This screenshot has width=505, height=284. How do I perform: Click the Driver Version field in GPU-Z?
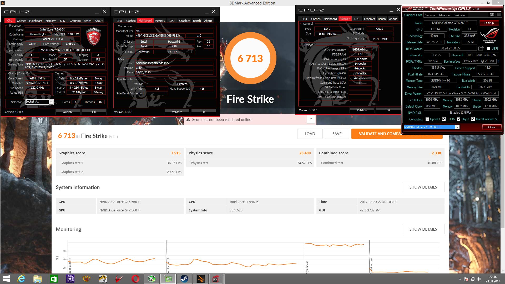461,93
